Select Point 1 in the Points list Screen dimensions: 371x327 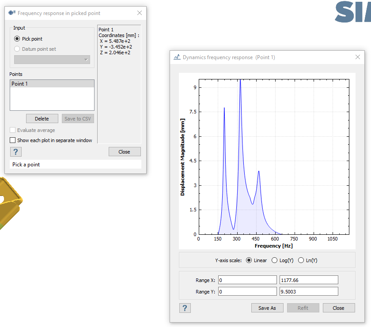(x=52, y=84)
